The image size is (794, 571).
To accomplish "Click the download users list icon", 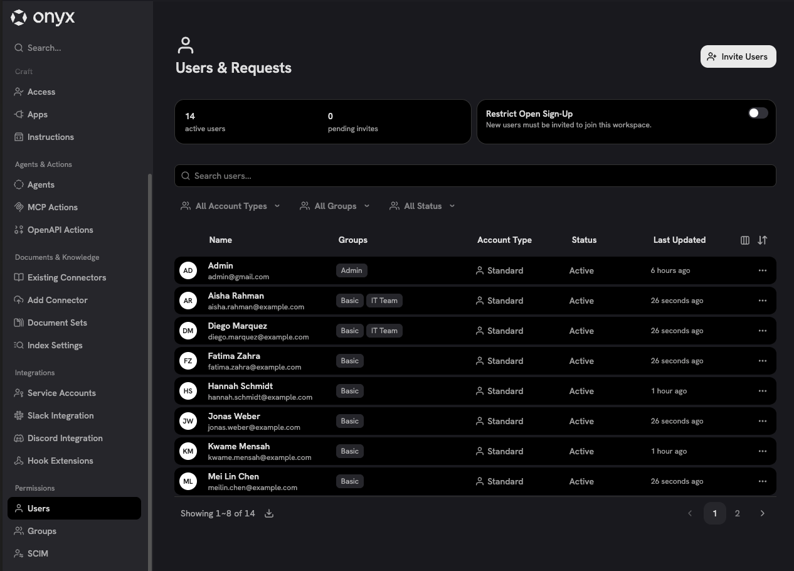I will point(269,513).
